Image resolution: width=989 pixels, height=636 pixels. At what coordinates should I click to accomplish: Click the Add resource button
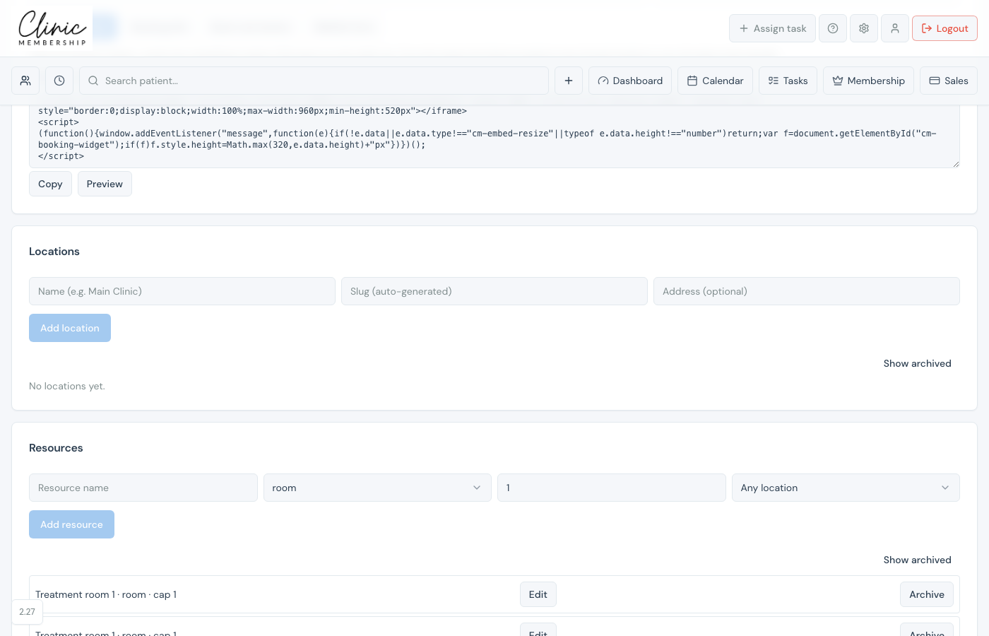tap(71, 524)
